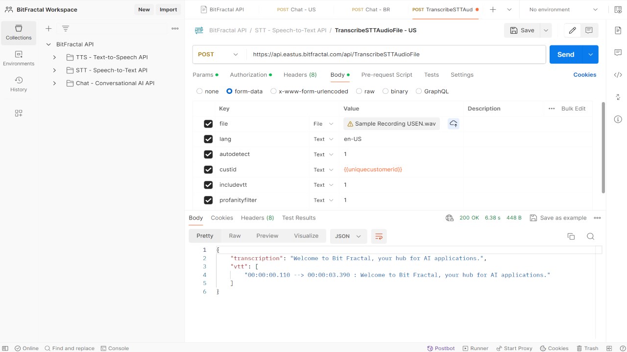Viewport: 627px width, 352px height.
Task: Open the configure workspace sidebar grid icon
Action: coord(19,113)
